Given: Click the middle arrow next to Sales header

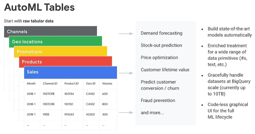Looking at the screenshot, I should click(x=126, y=73).
